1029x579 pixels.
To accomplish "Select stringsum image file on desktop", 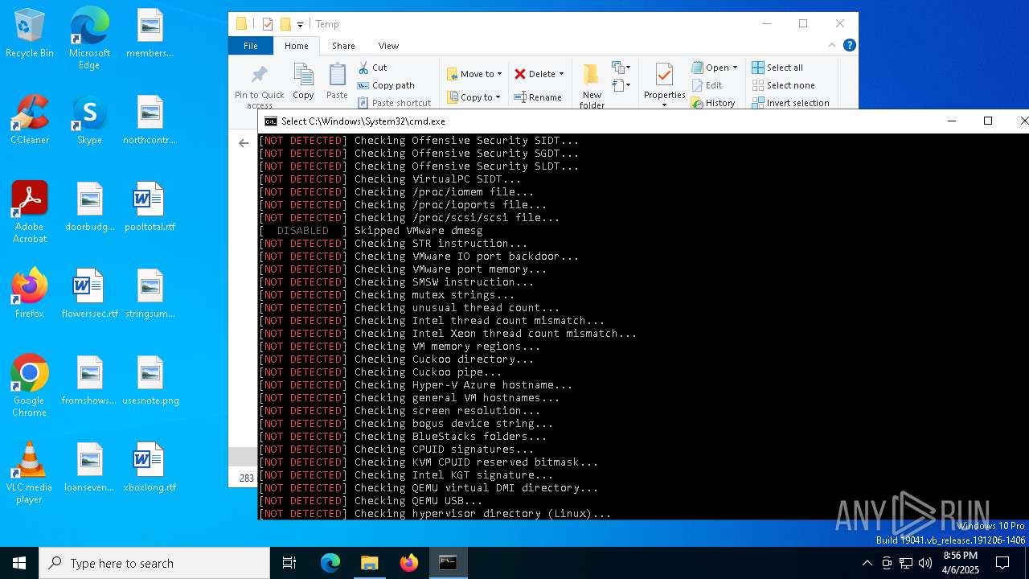I will coord(150,294).
